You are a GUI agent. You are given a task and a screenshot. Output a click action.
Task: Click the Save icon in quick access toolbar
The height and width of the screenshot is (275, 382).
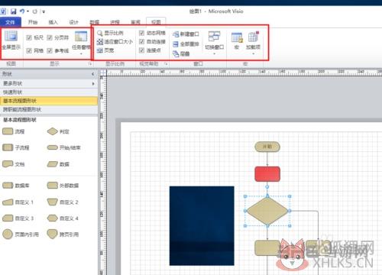coord(14,11)
